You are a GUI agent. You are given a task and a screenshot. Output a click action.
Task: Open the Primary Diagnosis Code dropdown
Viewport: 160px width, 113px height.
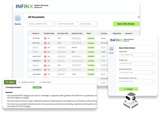pyautogui.click(x=137, y=72)
